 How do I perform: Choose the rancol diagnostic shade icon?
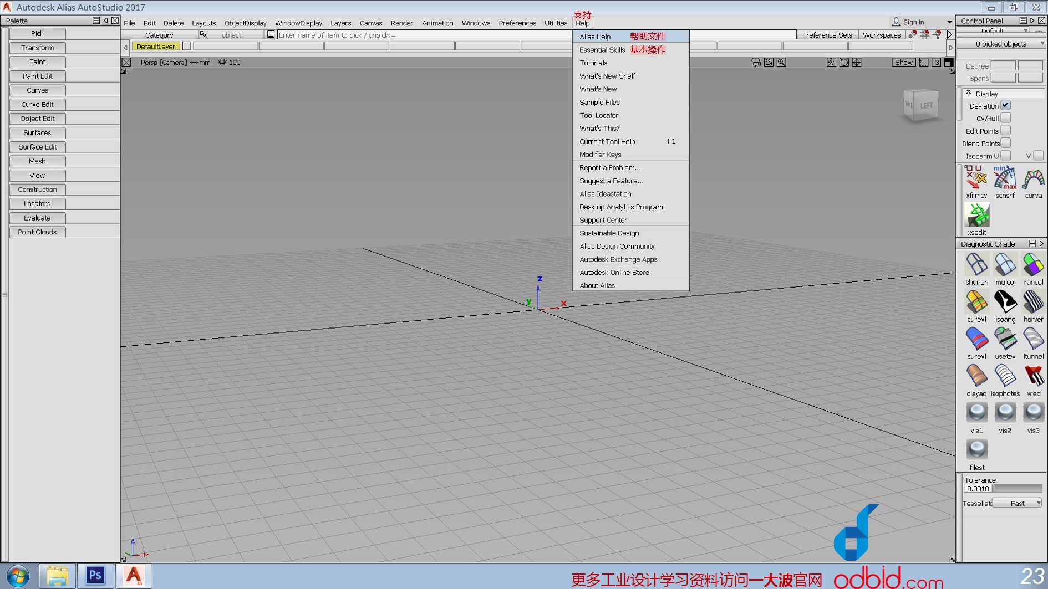tap(1033, 265)
